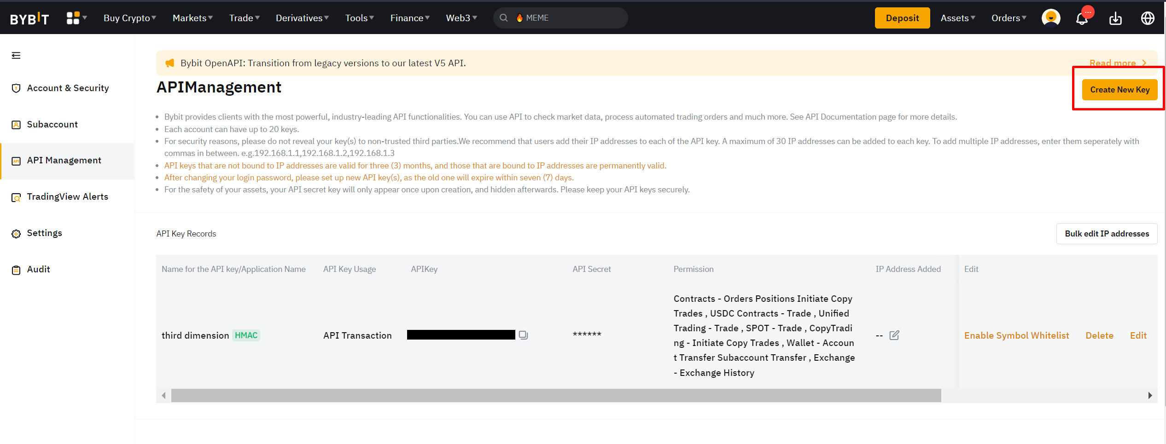Image resolution: width=1166 pixels, height=444 pixels.
Task: Click the announcement megaphone icon
Action: [170, 63]
